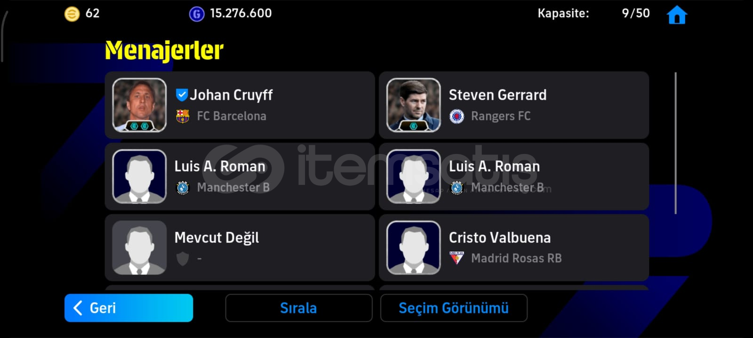Click the blue GP currency icon
This screenshot has width=753, height=338.
pyautogui.click(x=197, y=14)
